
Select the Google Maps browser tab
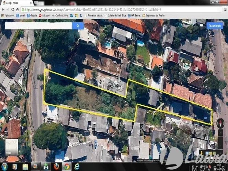(17, 3)
